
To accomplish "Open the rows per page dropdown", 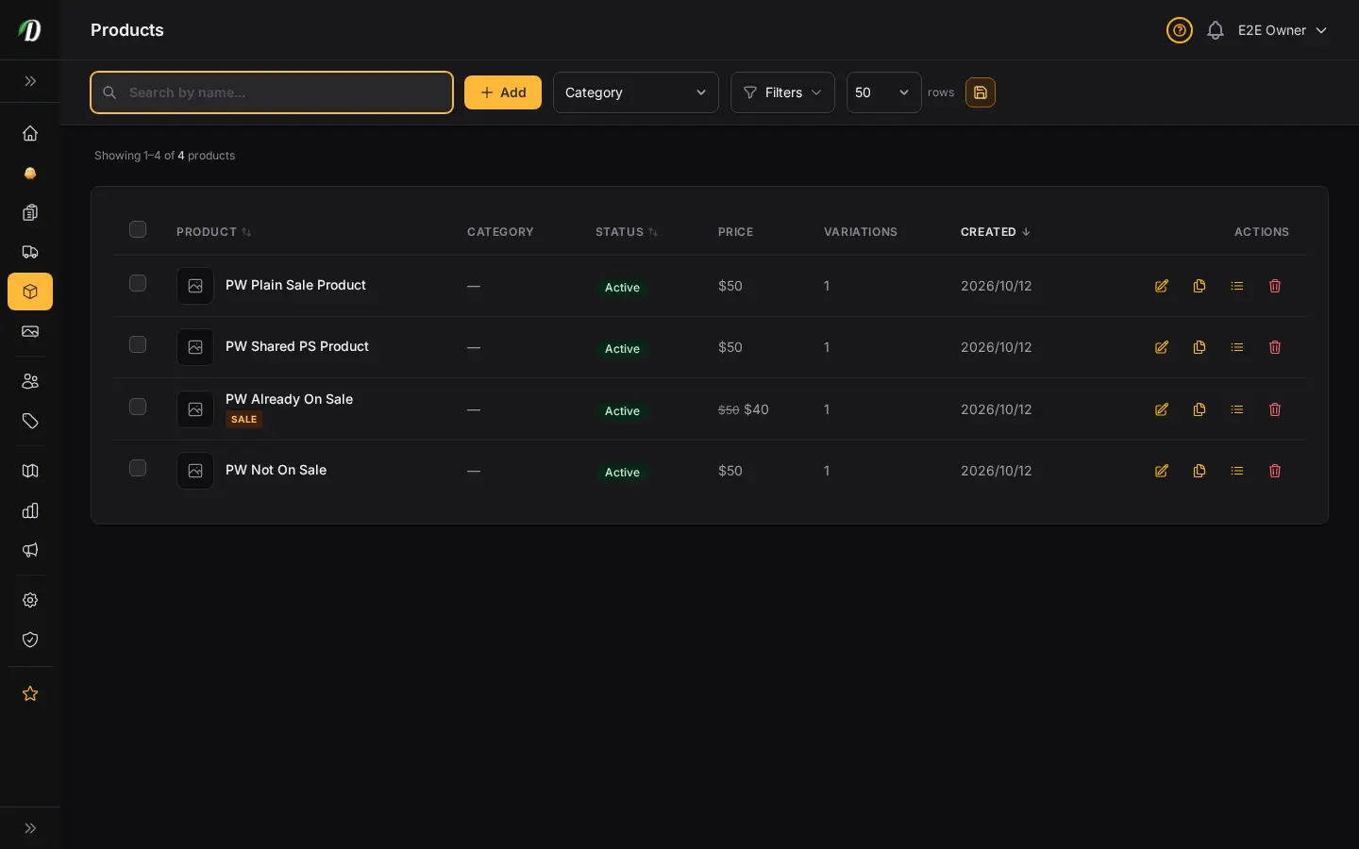I will (884, 92).
